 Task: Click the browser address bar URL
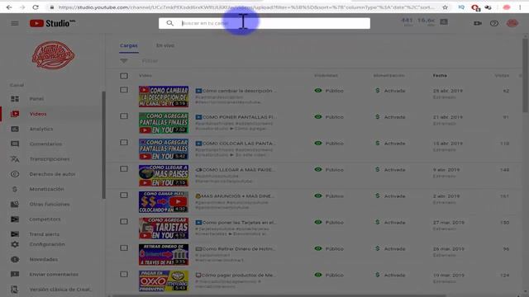(246, 7)
